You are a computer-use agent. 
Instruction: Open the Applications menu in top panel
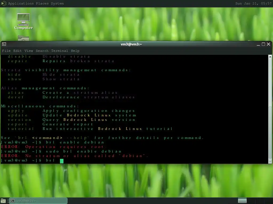click(x=21, y=3)
